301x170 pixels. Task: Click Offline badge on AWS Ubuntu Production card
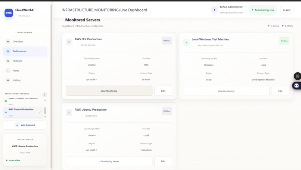pyautogui.click(x=167, y=111)
